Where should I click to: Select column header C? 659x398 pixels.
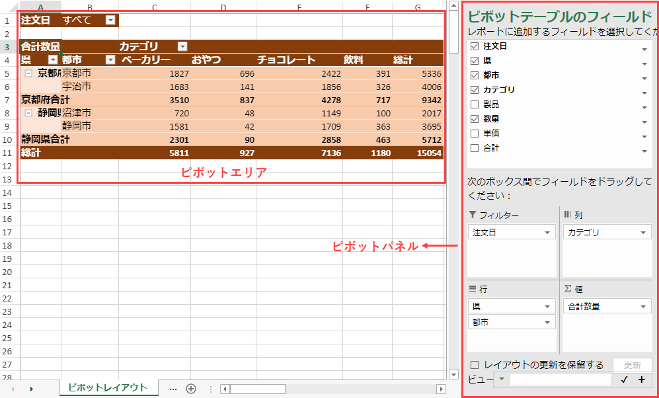point(155,7)
